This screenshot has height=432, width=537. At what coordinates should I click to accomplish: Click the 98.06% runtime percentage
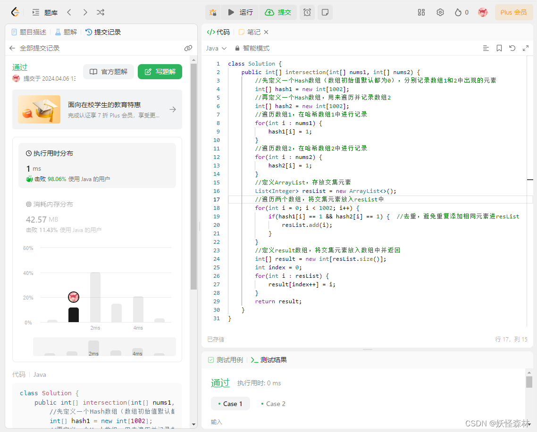click(57, 179)
